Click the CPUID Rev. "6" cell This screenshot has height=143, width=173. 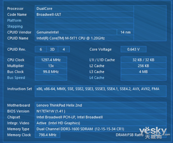coord(41,49)
